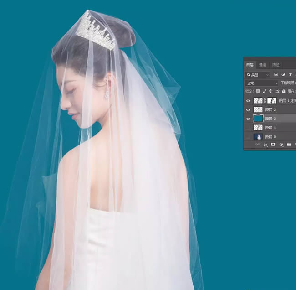Click the 图层 3 layer name
The width and height of the screenshot is (296, 290).
(x=270, y=119)
